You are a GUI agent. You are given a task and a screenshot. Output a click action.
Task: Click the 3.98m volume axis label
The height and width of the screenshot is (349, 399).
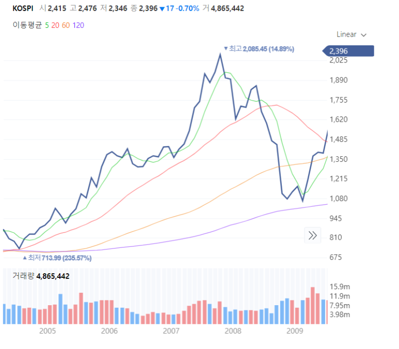pyautogui.click(x=340, y=314)
